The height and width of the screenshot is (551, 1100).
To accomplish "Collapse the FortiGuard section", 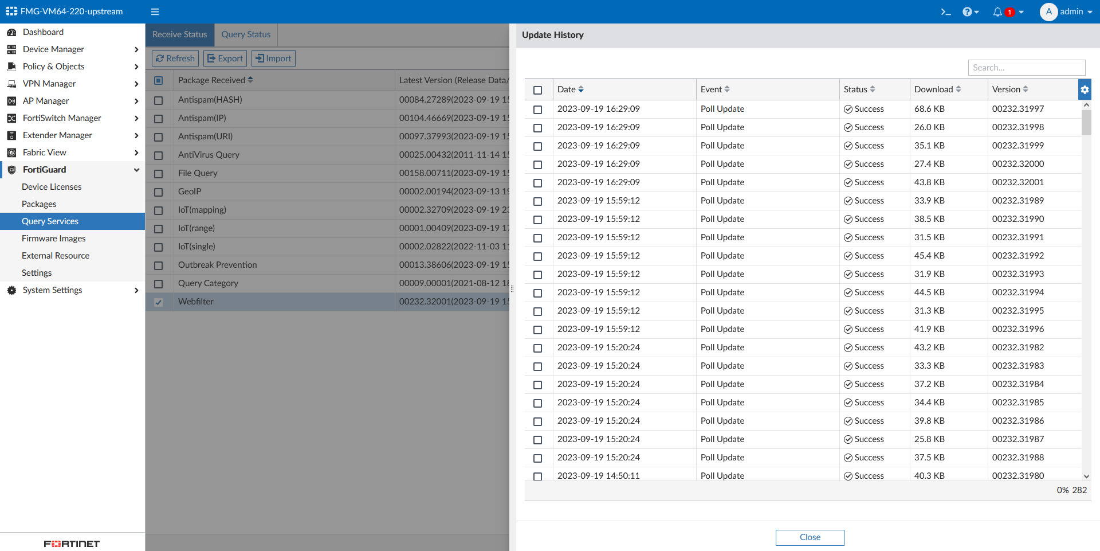I will (x=136, y=170).
